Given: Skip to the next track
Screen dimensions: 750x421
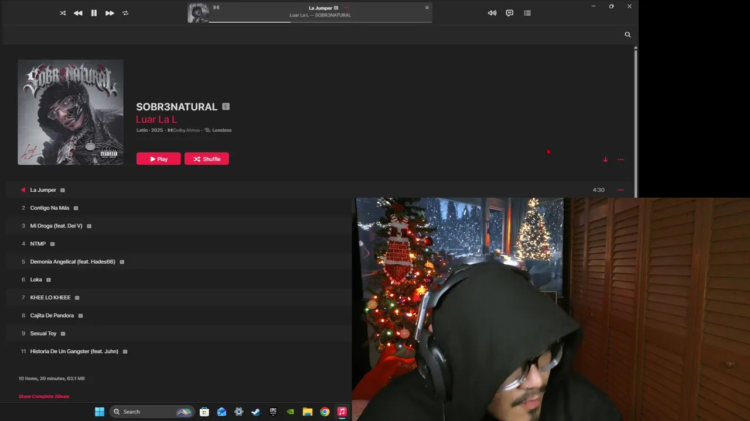Looking at the screenshot, I should tap(110, 13).
